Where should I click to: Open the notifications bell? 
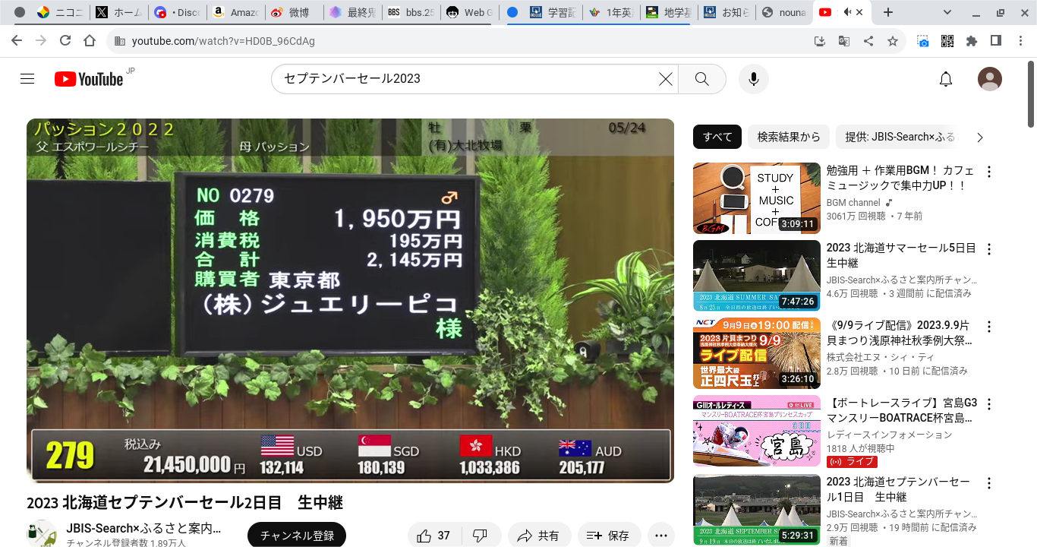945,79
